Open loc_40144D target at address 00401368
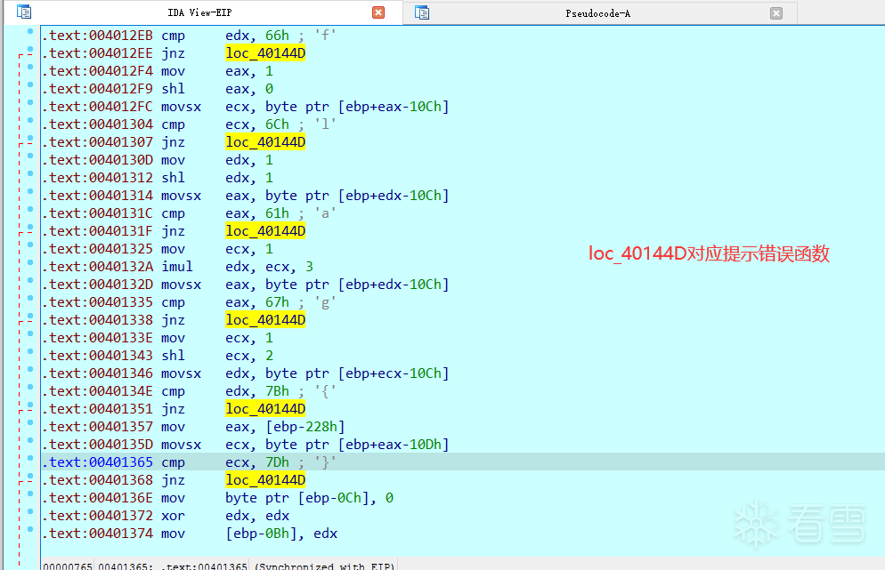This screenshot has height=570, width=885. (x=265, y=480)
